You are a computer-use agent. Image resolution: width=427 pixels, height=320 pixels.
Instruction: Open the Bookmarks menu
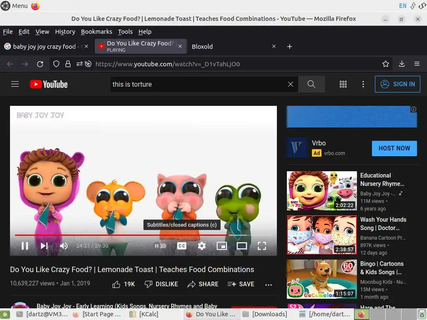pos(96,32)
